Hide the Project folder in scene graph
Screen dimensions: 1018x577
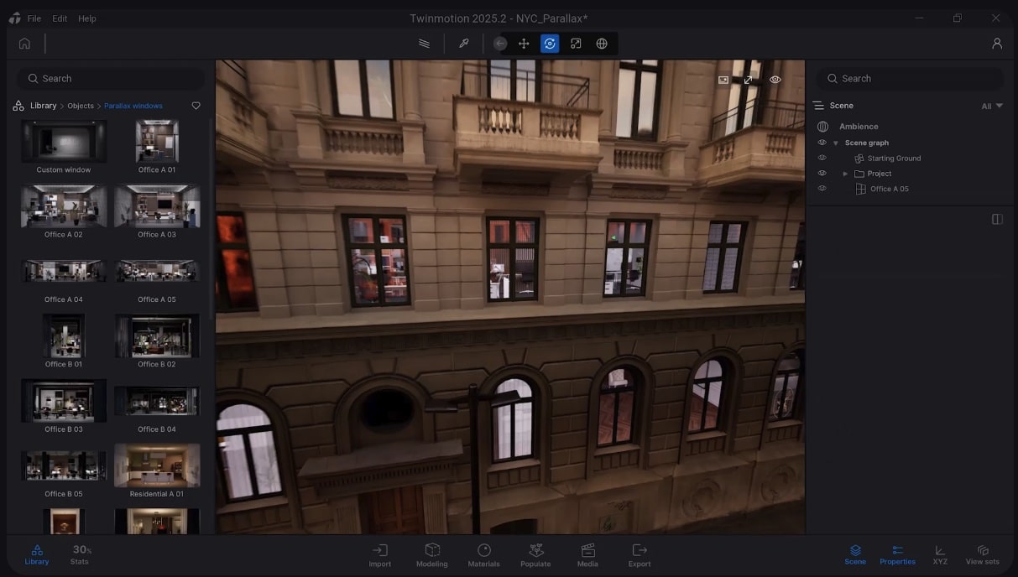[822, 174]
